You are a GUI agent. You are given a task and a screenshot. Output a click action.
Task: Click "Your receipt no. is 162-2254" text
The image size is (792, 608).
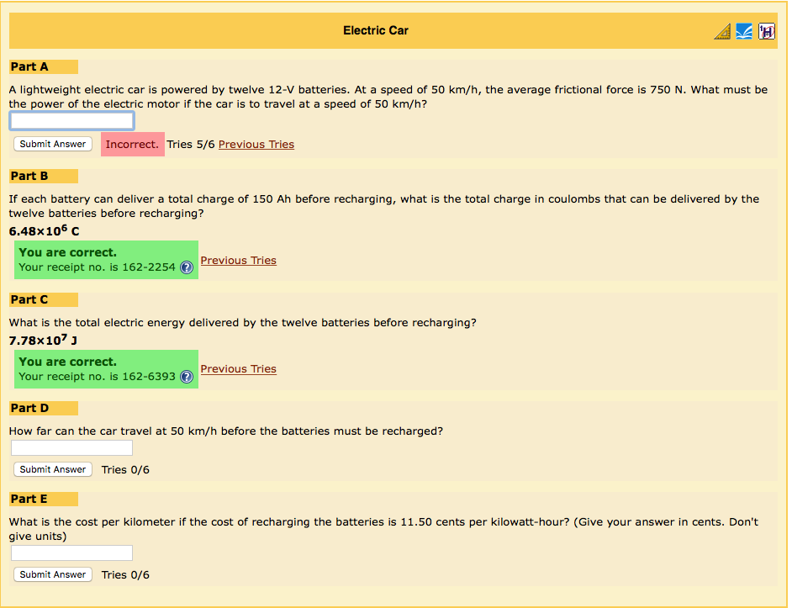[97, 267]
